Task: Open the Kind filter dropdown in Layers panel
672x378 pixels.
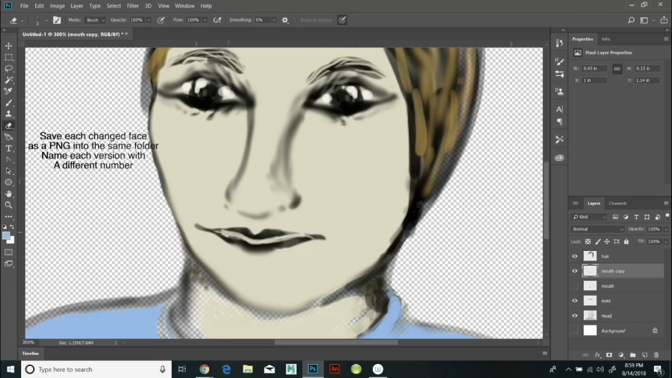Action: [588, 217]
